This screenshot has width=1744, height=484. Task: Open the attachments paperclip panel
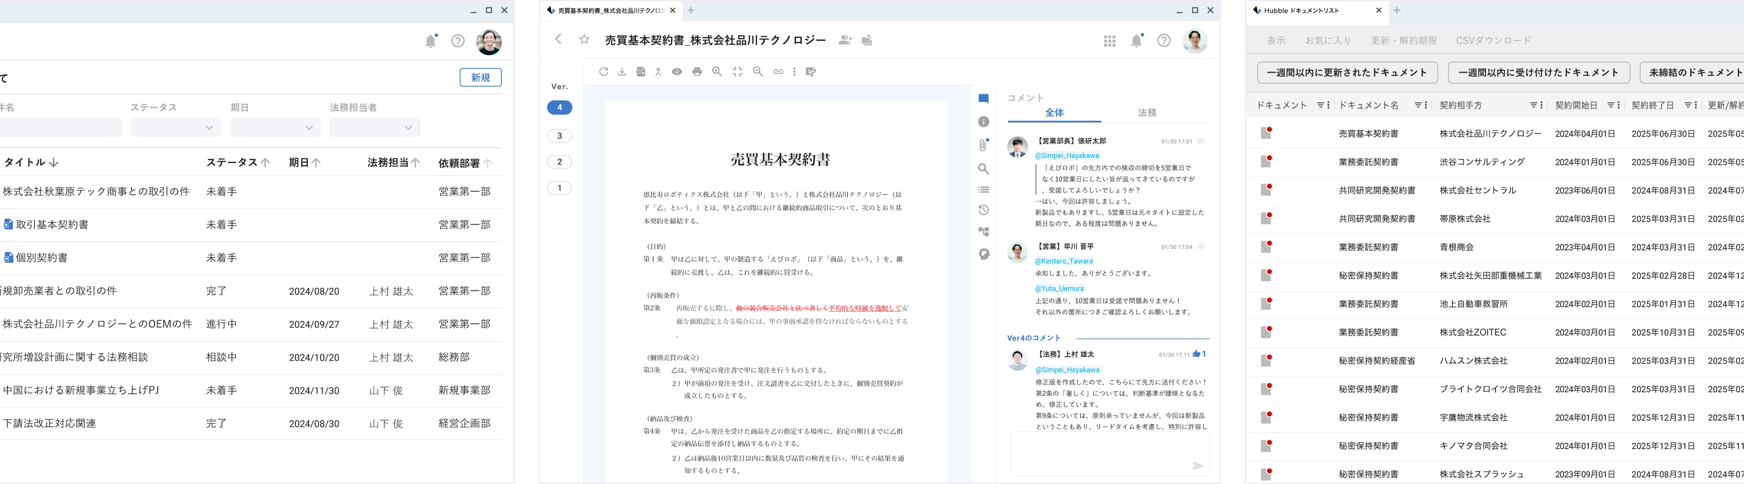983,145
